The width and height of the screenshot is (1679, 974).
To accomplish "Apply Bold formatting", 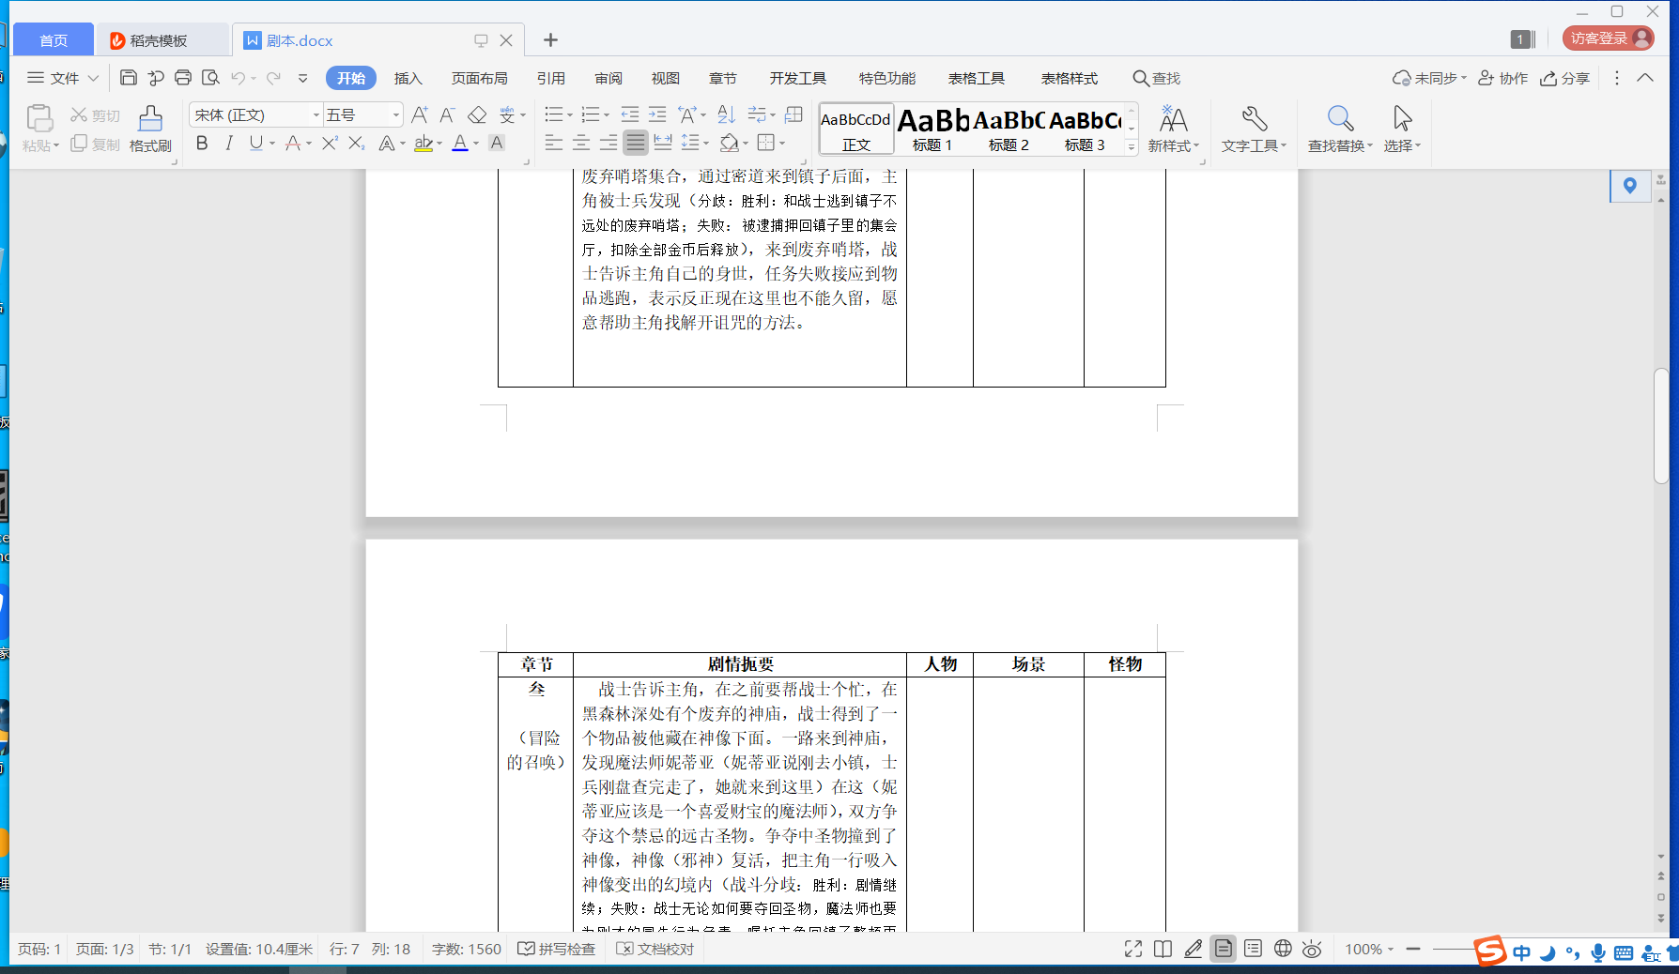I will pos(202,143).
